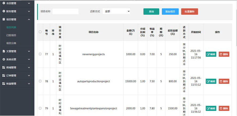Viewport: 237px width, 116px height.
Task: Edit the Sewagetreatmentplantexpansionproject row
Action: [211, 109]
